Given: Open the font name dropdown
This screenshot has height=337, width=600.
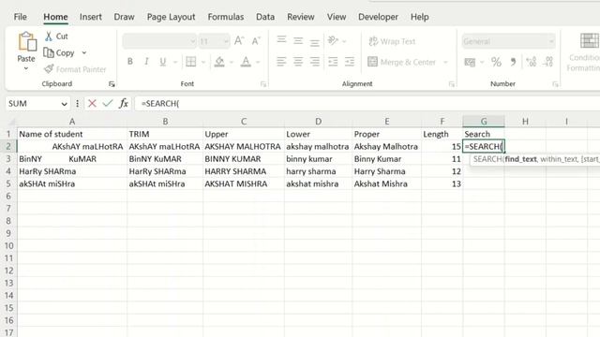Looking at the screenshot, I should (x=192, y=41).
